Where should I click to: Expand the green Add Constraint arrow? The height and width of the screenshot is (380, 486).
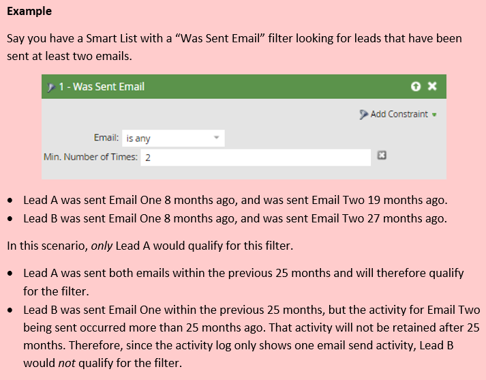pos(434,115)
